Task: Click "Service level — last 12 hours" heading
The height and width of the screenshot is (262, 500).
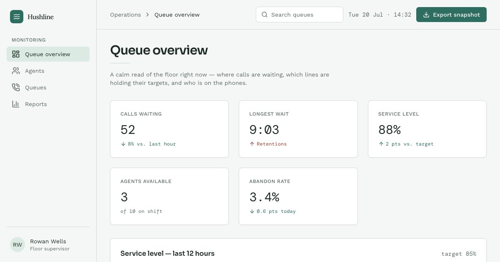Action: 167,253
